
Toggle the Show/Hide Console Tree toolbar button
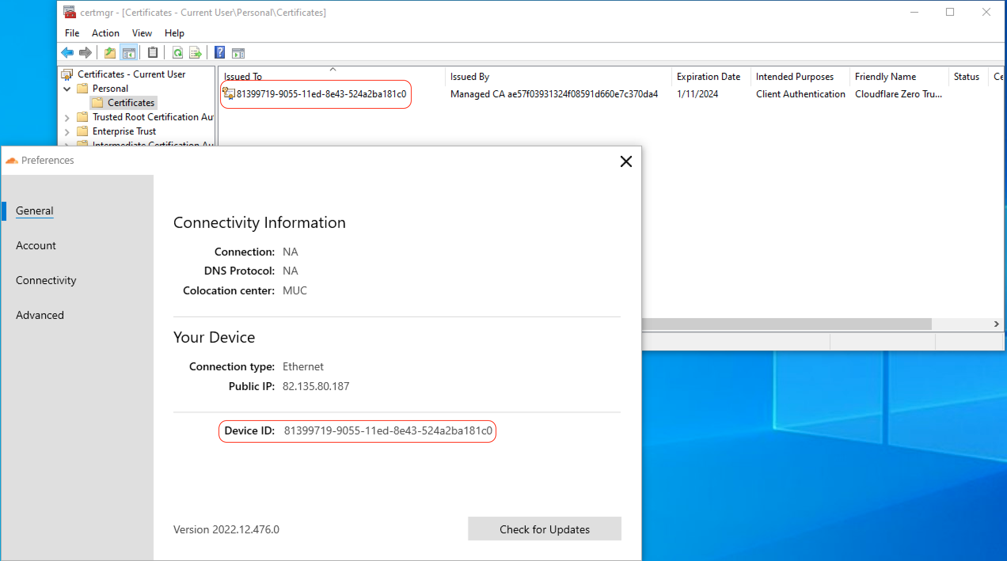point(129,52)
